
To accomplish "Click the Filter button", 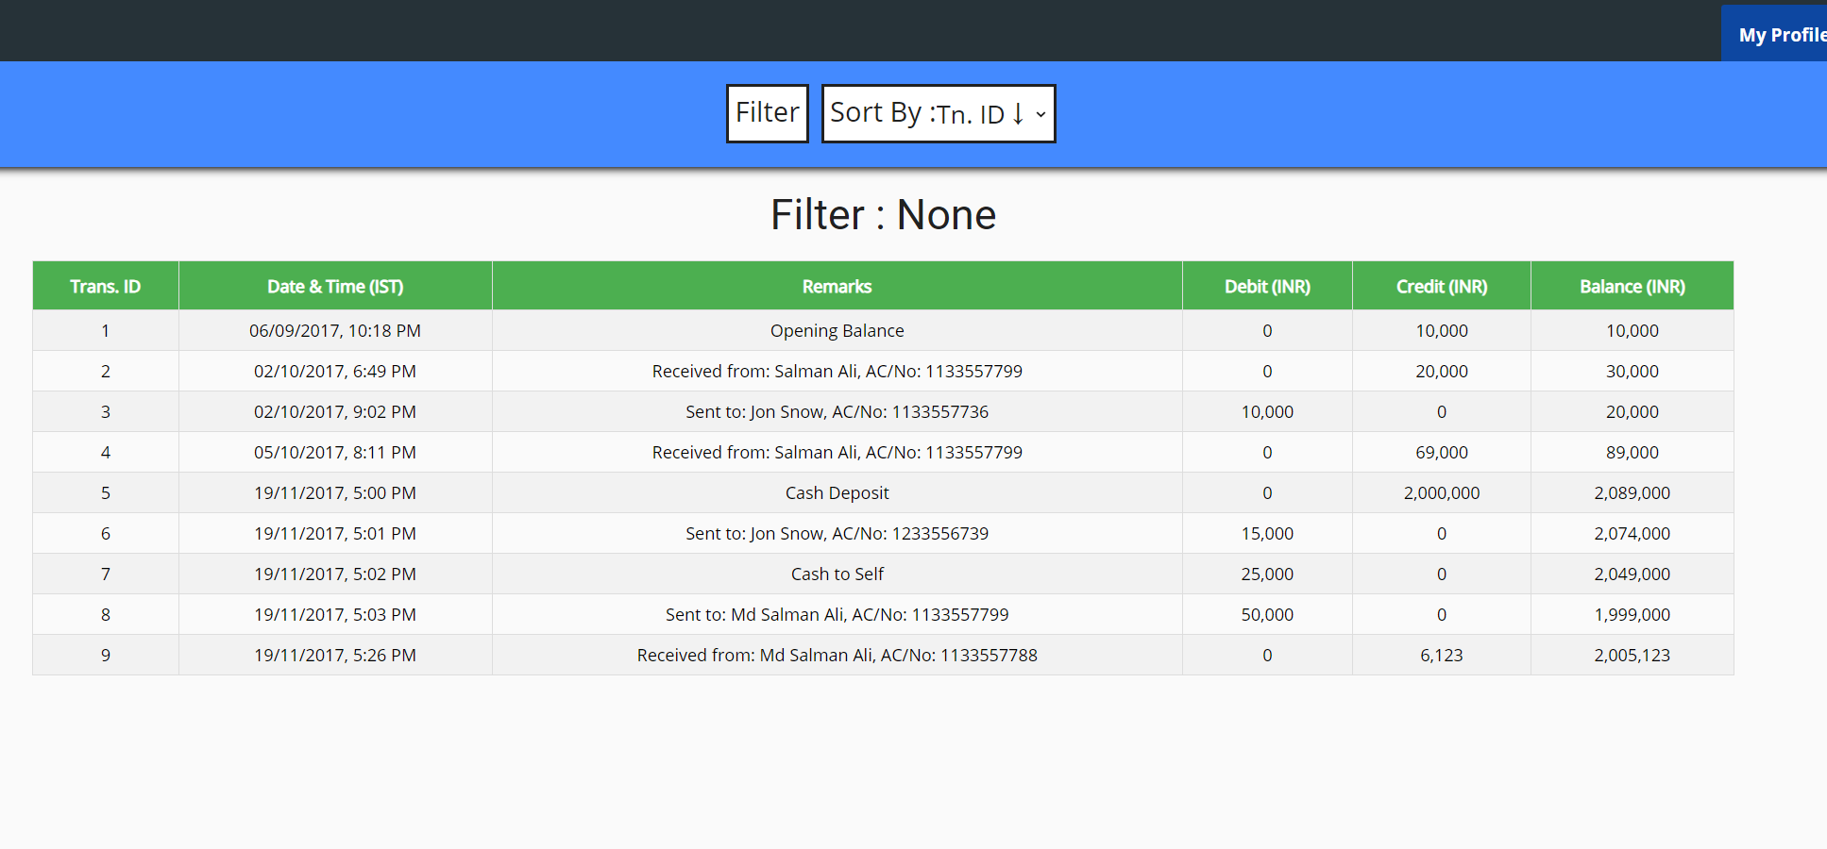I will click(767, 113).
